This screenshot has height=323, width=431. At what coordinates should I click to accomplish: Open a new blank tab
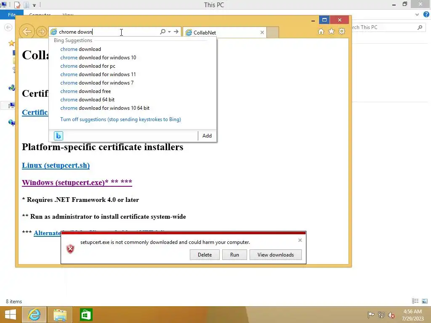273,32
